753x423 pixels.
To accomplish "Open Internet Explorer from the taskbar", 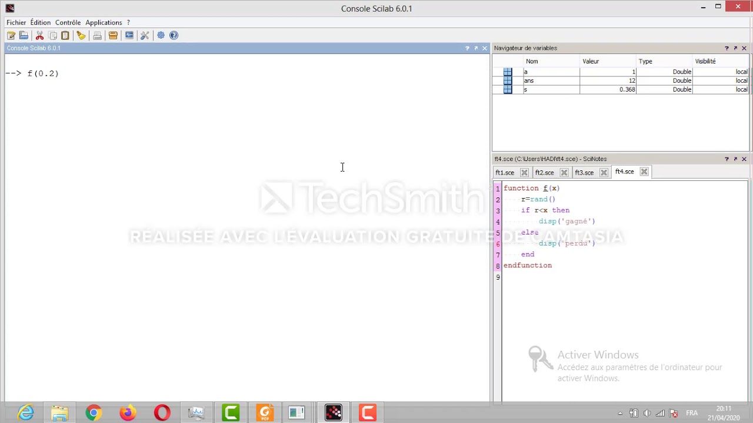I will pos(26,412).
